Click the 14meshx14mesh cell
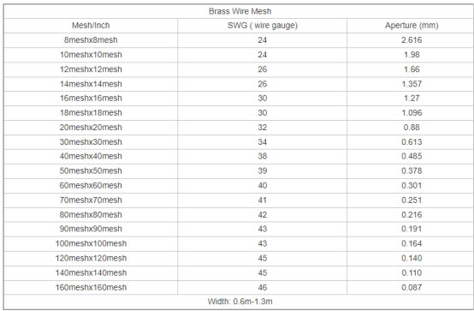474x311 pixels. click(91, 84)
